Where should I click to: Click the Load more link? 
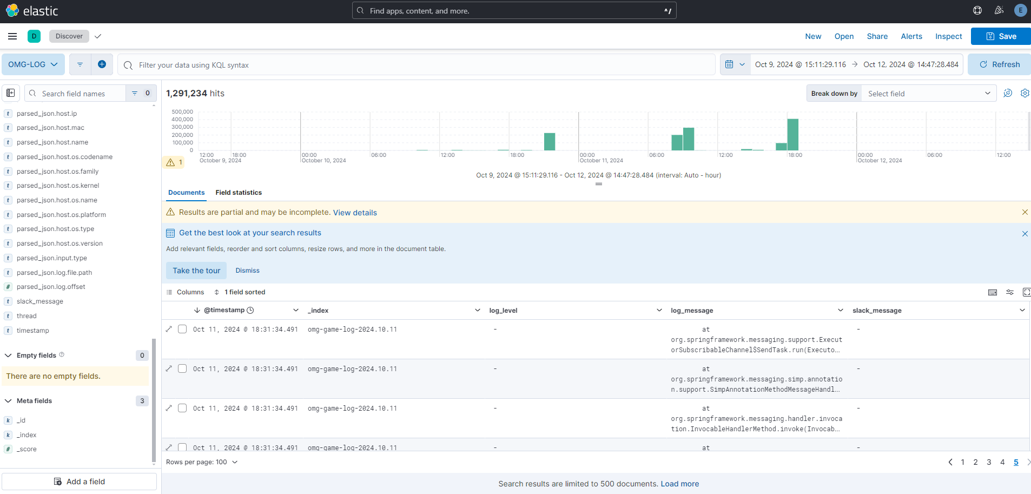click(x=679, y=484)
